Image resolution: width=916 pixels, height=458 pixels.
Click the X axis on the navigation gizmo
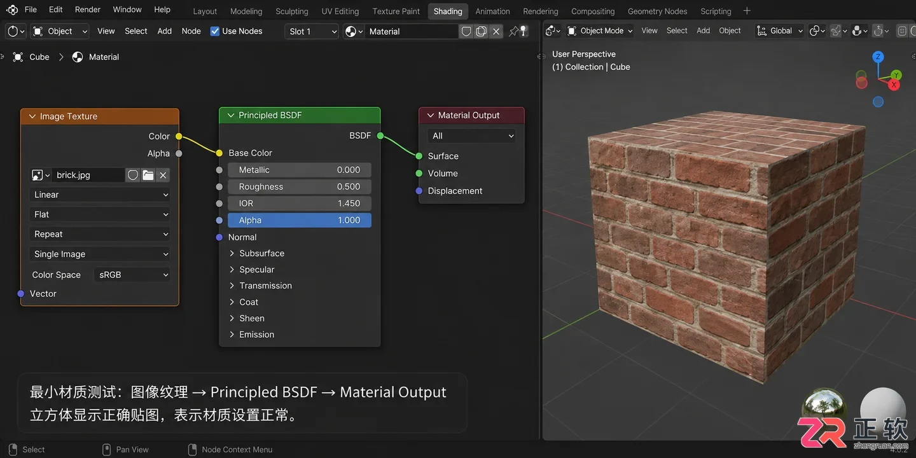pyautogui.click(x=894, y=85)
